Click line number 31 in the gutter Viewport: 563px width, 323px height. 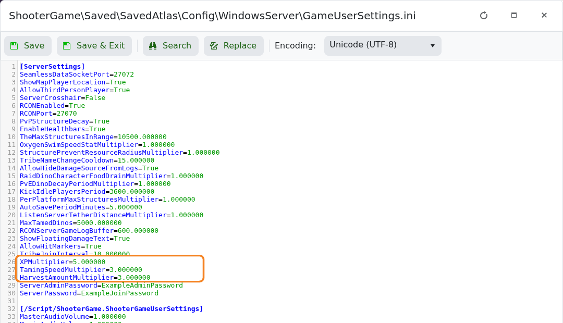(11, 301)
